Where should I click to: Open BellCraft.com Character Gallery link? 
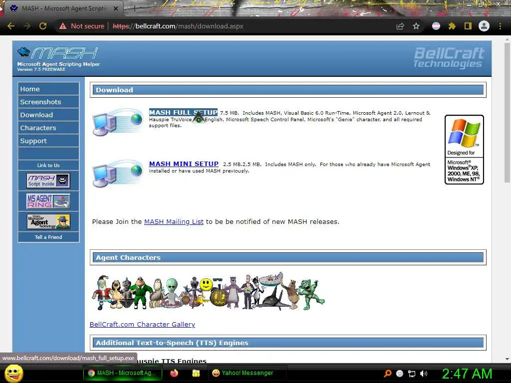(x=142, y=324)
